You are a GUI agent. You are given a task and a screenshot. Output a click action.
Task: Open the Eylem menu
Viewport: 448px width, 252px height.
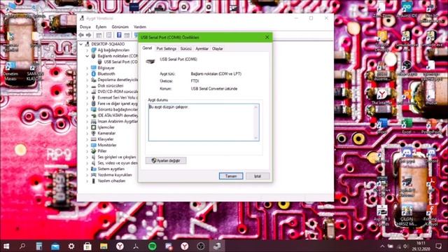(101, 27)
